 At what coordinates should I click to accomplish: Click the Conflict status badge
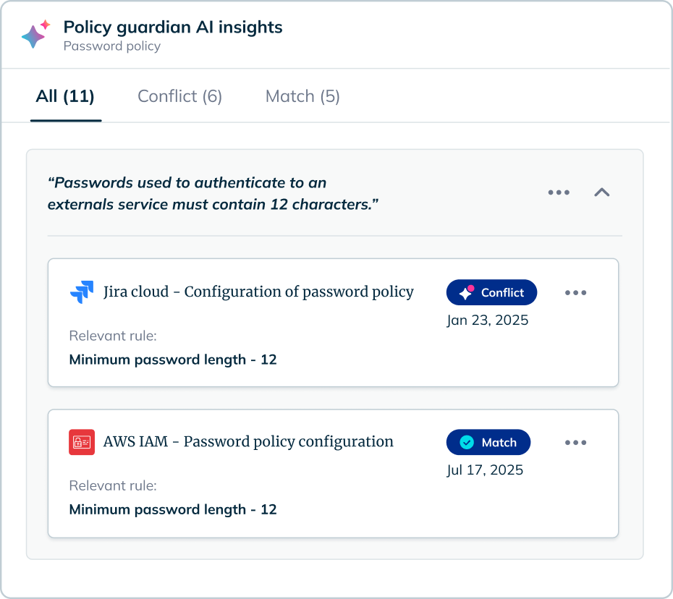click(492, 292)
